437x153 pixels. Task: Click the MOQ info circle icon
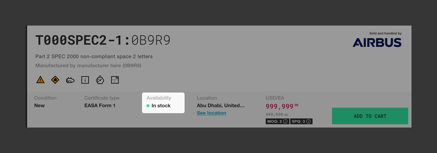[285, 121]
